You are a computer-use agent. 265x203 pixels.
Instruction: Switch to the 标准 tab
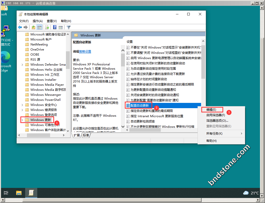pyautogui.click(x=86, y=135)
